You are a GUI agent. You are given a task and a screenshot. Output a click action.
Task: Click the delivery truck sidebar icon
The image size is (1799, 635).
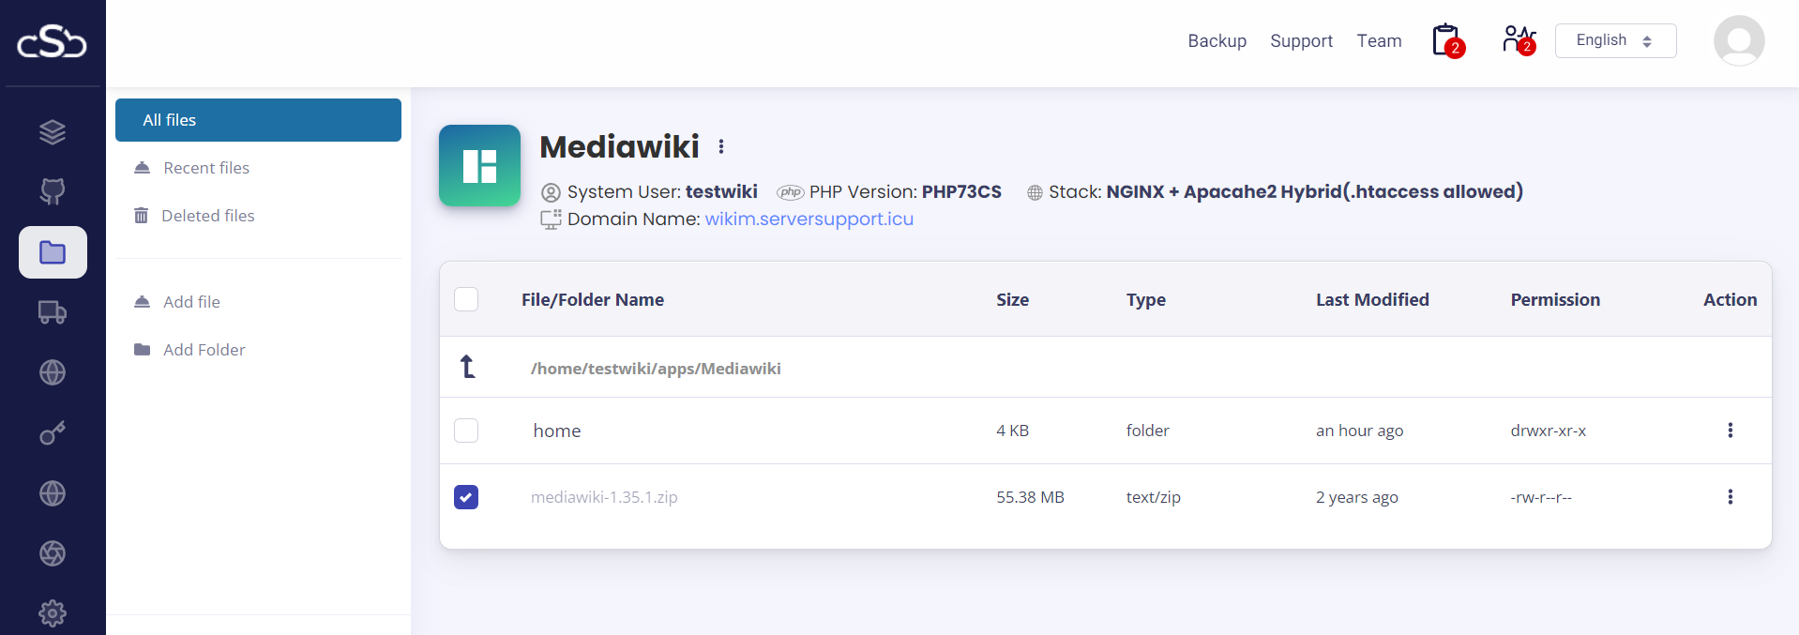[53, 312]
